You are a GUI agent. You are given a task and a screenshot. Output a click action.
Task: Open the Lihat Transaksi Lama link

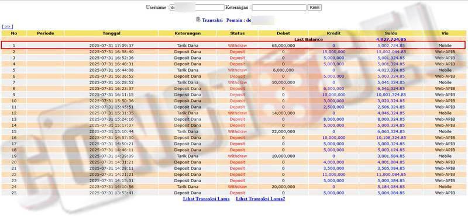click(207, 198)
